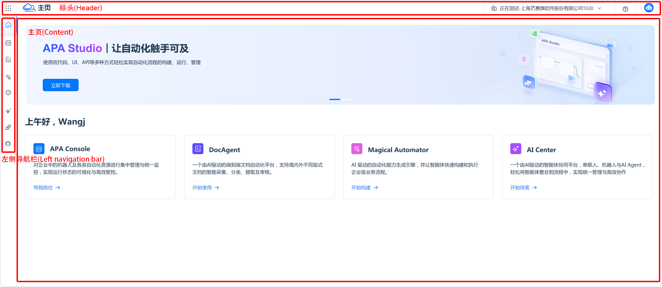Screen dimensions: 662x287
Task: Click the pink Magical Automator card icon
Action: point(357,149)
